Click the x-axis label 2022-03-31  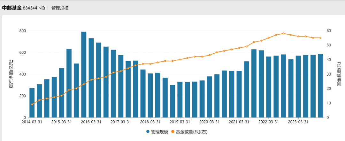pos(269,122)
